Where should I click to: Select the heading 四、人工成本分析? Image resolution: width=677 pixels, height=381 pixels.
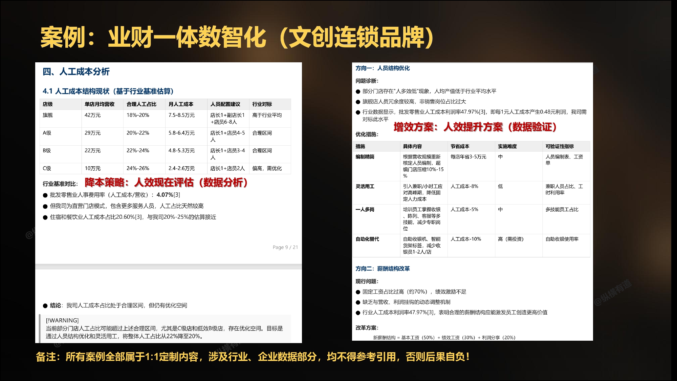(76, 72)
